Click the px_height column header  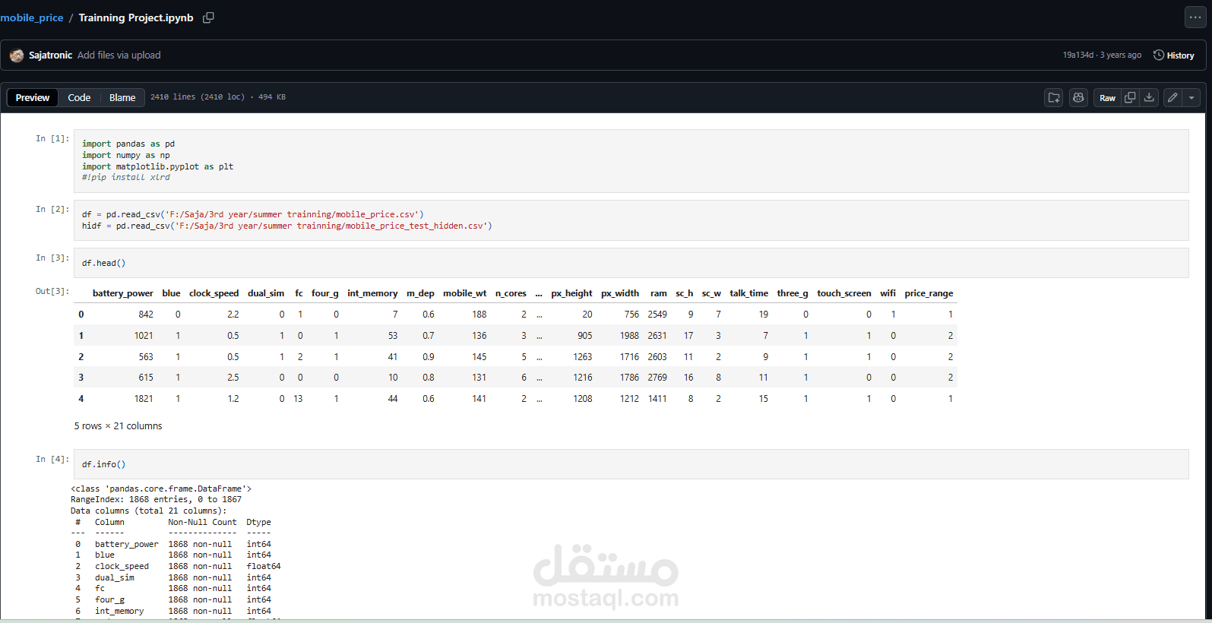[x=571, y=293]
